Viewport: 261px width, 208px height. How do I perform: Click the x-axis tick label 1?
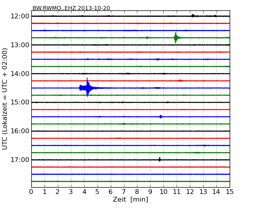point(45,192)
